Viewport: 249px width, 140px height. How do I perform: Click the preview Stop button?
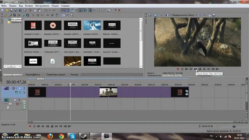pos(200,69)
